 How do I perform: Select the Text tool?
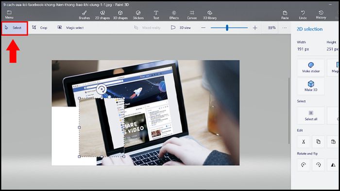click(x=156, y=15)
